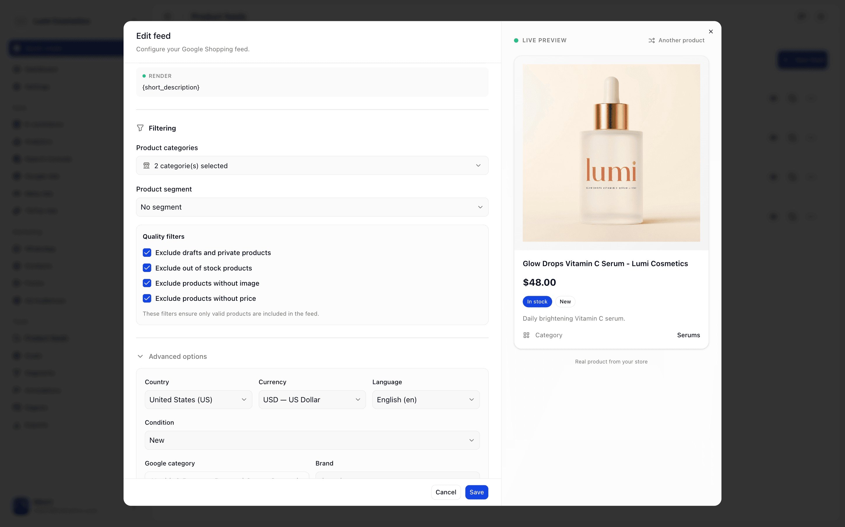Click the Quality filters heading

(163, 236)
